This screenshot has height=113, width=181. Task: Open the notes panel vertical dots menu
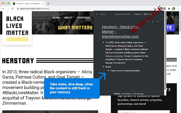click(161, 14)
